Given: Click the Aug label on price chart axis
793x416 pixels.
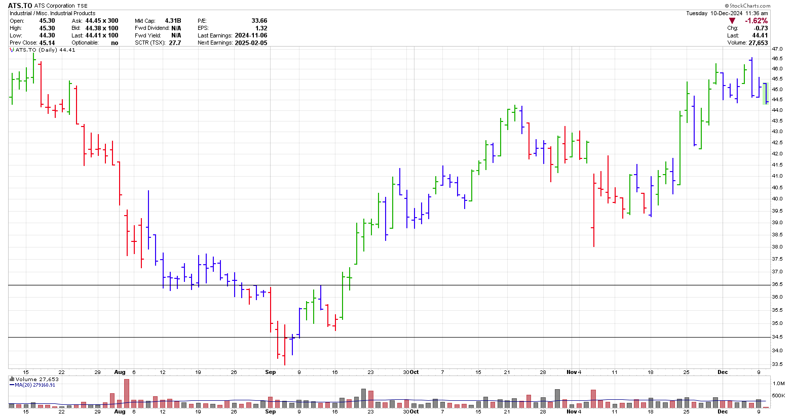Looking at the screenshot, I should click(120, 372).
